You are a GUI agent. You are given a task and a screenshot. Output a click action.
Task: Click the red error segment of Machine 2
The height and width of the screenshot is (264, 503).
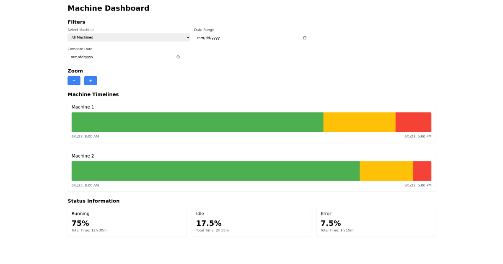[x=422, y=171]
